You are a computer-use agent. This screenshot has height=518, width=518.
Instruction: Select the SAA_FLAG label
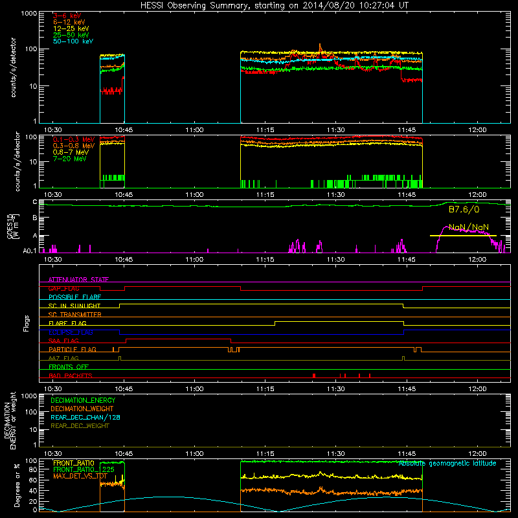click(63, 341)
